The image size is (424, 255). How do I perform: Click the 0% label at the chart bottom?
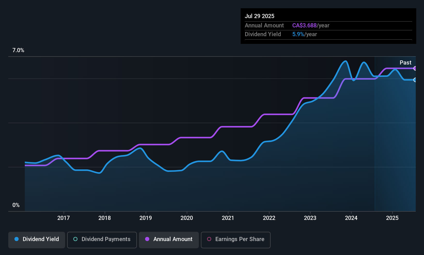(16, 205)
